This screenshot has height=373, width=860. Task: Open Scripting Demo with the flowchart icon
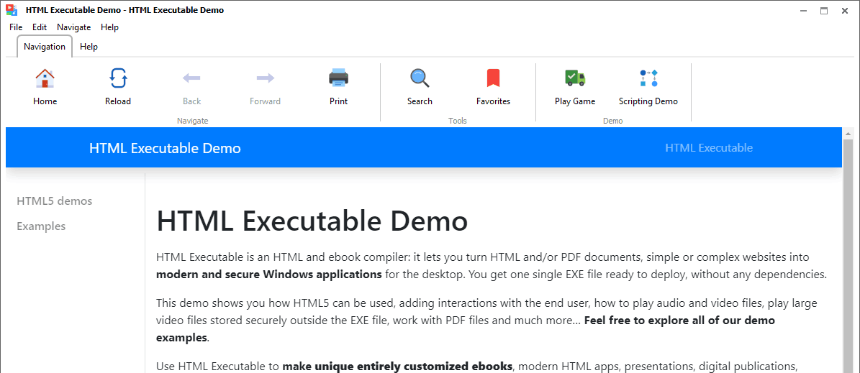pyautogui.click(x=648, y=78)
